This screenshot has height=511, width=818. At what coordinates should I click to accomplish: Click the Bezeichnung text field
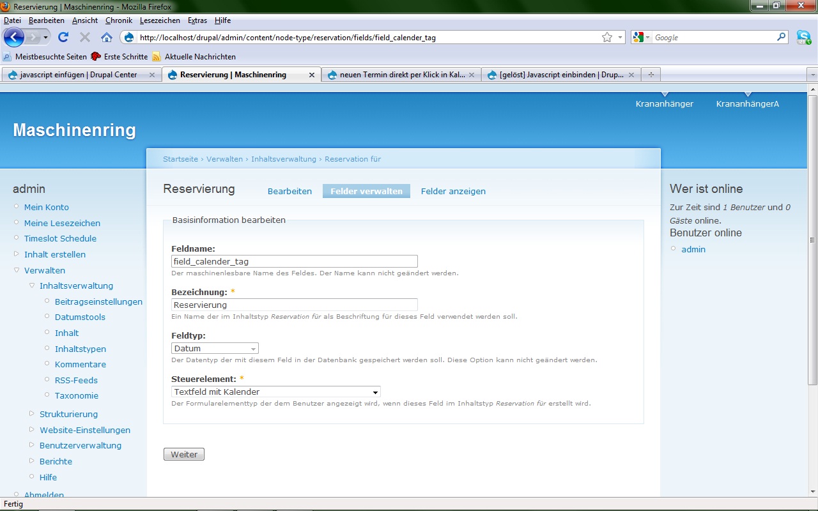click(x=294, y=305)
